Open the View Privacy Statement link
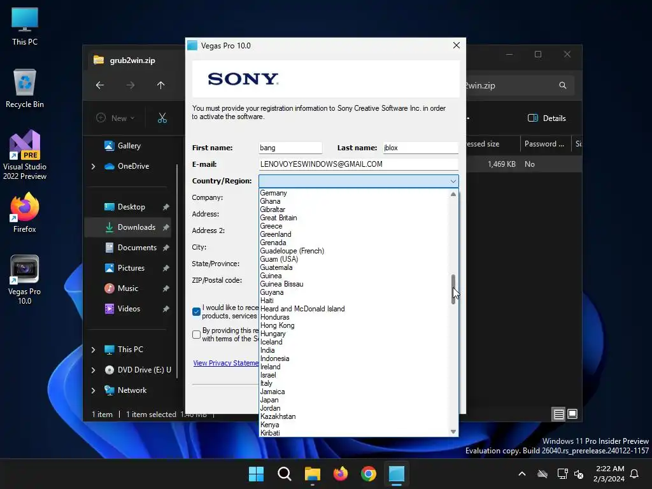 (x=226, y=363)
